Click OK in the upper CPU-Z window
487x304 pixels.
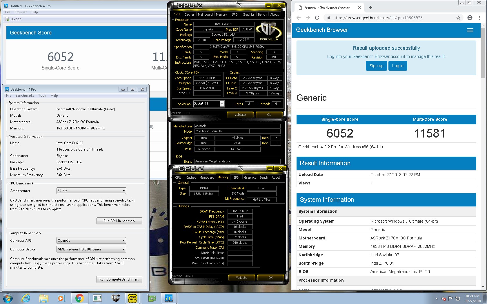click(269, 115)
